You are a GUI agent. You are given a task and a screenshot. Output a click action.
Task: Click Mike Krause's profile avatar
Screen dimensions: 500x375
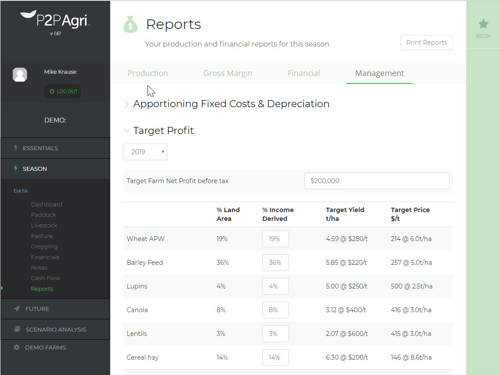pos(20,75)
